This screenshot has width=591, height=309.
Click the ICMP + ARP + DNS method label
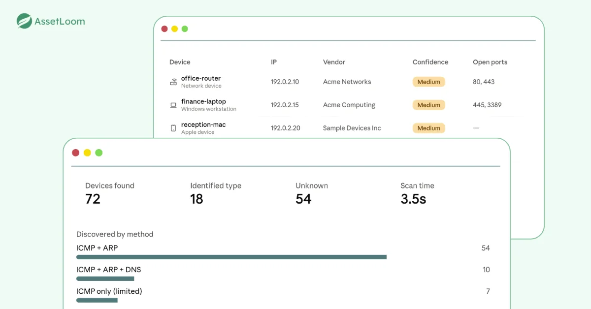pos(108,270)
